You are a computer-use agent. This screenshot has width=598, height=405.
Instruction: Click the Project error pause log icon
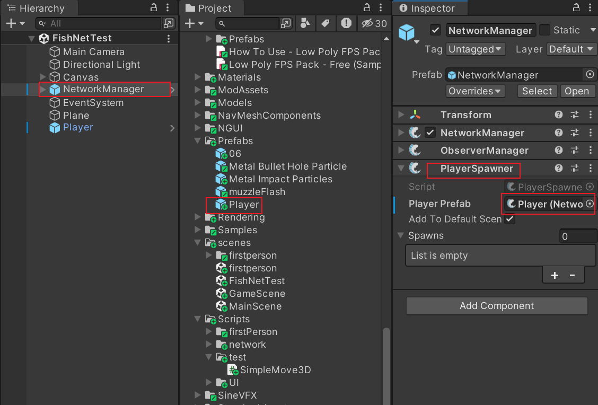(x=346, y=23)
